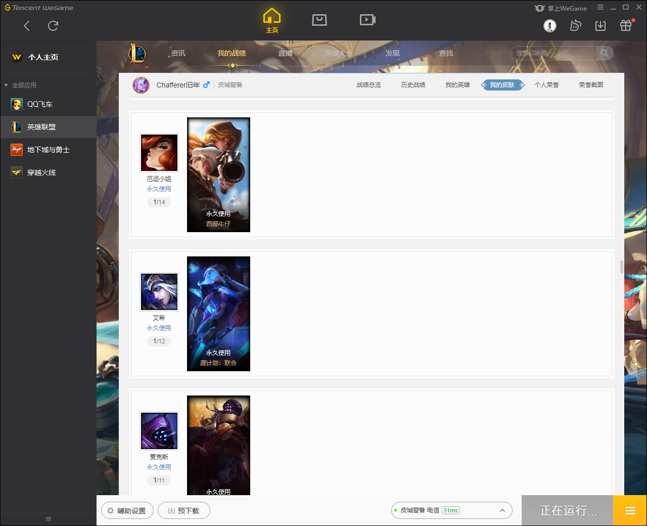Go back with the back arrow
The image size is (647, 526).
point(27,26)
